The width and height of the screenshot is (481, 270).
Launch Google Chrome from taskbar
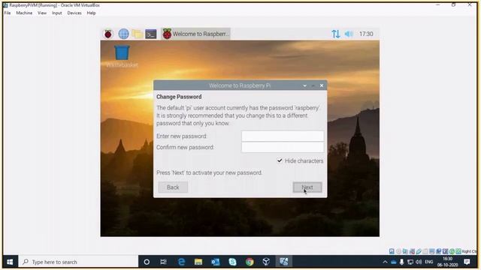click(250, 262)
